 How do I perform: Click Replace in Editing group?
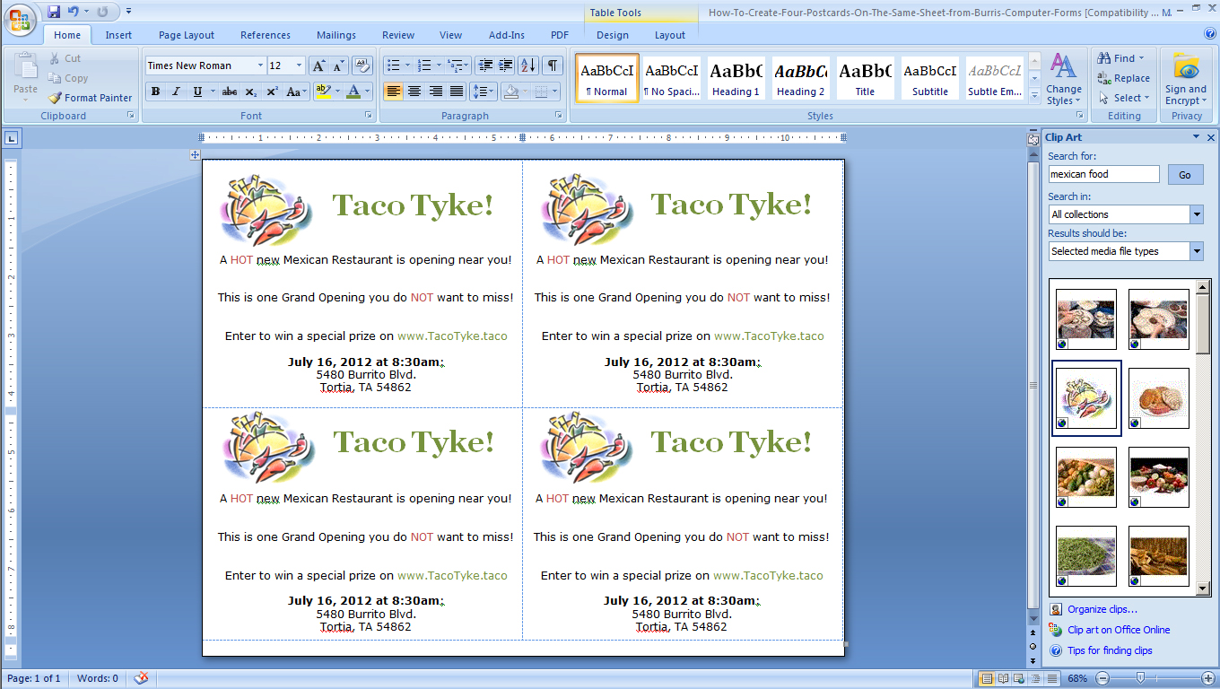click(1124, 78)
